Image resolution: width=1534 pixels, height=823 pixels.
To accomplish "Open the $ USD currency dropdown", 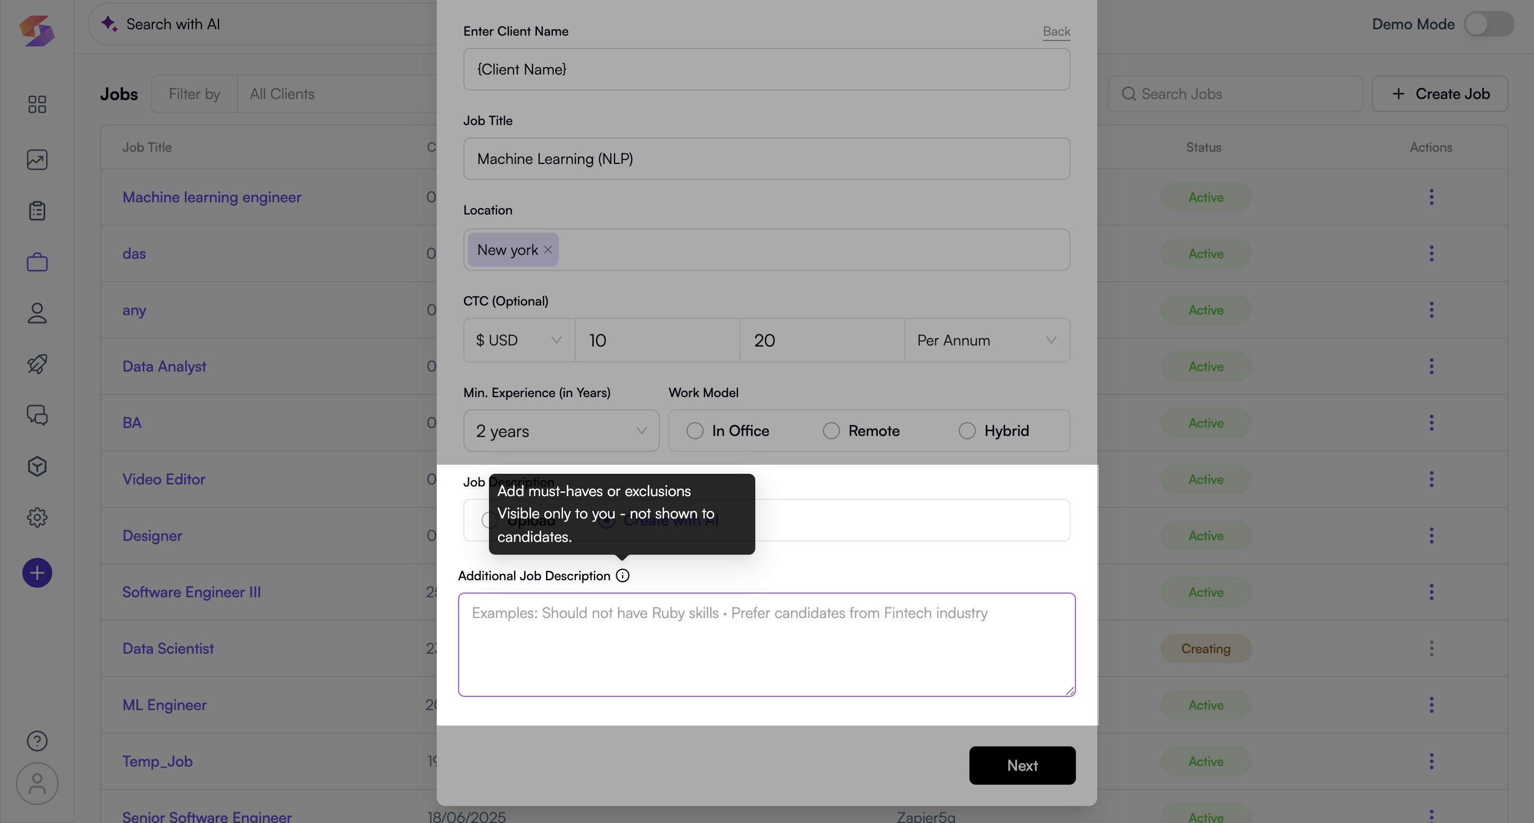I will [x=519, y=340].
